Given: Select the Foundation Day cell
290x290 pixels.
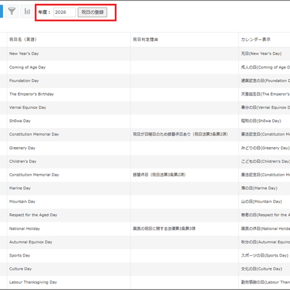Looking at the screenshot, I should (69, 81).
